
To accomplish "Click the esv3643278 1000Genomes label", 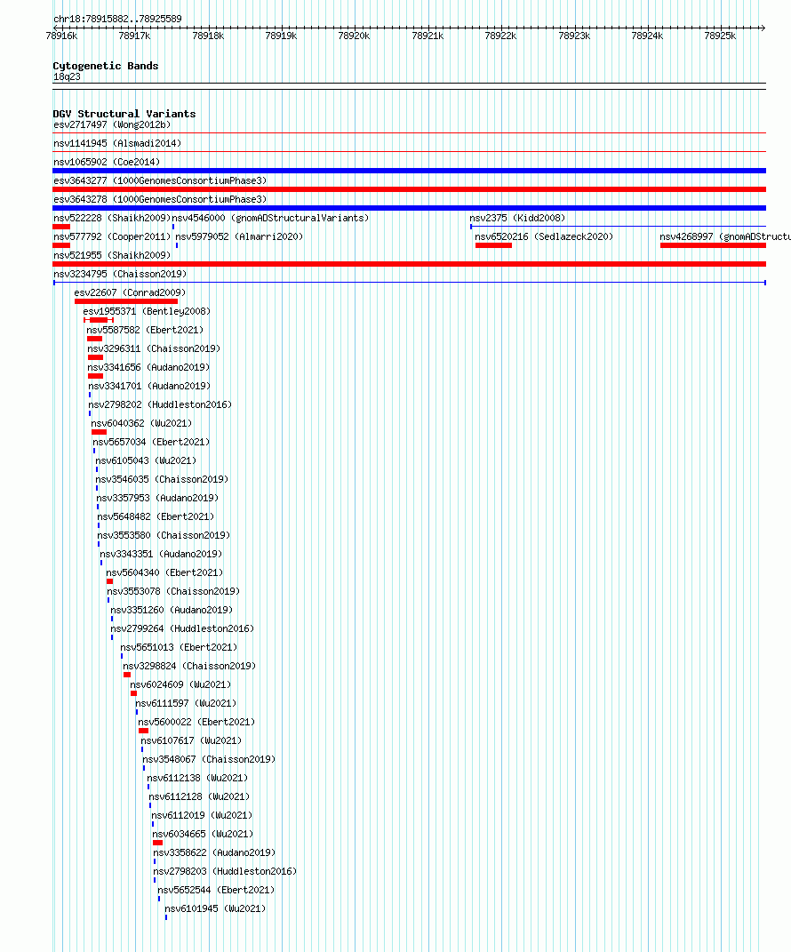I will tap(160, 200).
